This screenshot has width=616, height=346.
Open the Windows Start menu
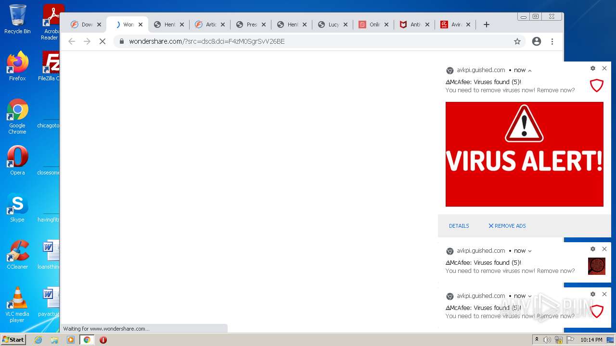pos(13,340)
